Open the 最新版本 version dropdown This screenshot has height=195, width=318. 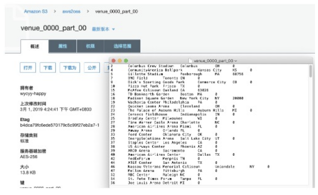103,29
